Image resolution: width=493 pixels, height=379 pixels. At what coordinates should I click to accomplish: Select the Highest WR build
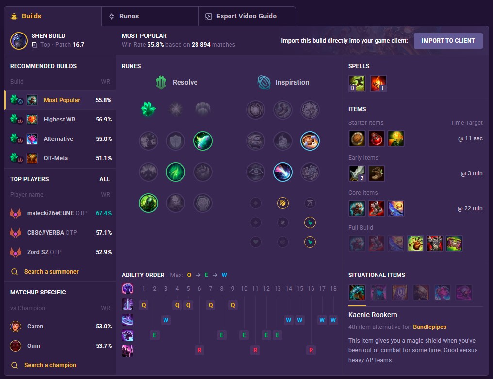pos(60,120)
